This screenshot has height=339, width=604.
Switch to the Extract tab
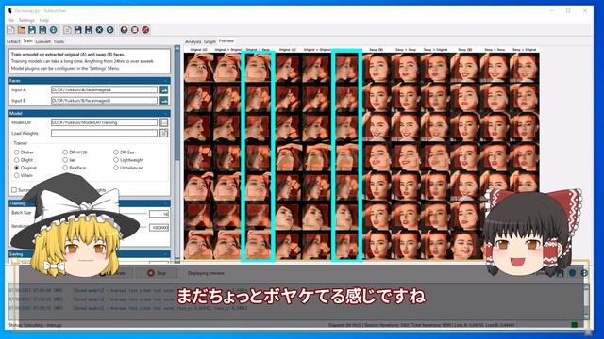[x=13, y=41]
